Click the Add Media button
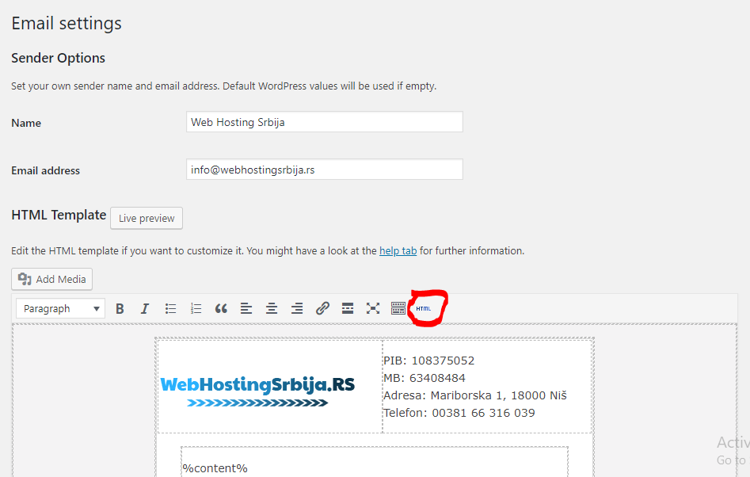Viewport: 750px width, 477px height. [51, 279]
